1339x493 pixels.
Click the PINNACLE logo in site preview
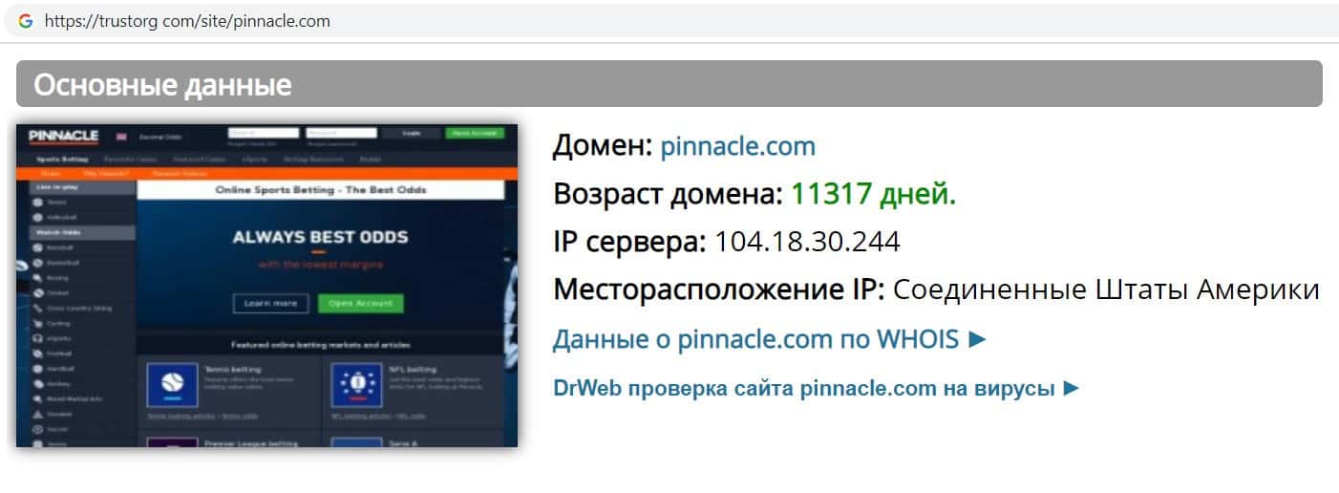[63, 136]
